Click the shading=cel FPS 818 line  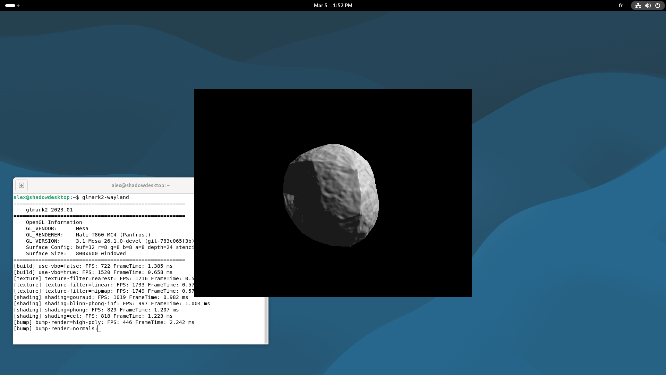(x=93, y=316)
